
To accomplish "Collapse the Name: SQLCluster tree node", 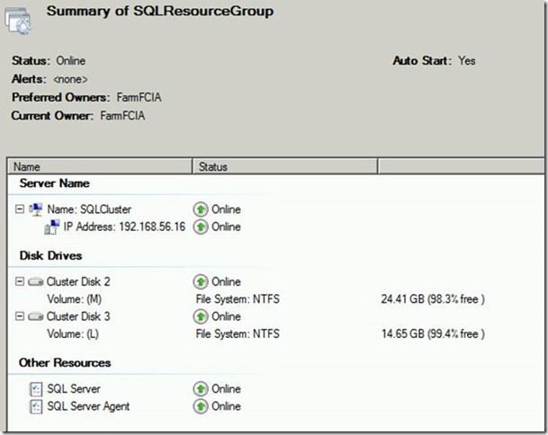I will [20, 209].
